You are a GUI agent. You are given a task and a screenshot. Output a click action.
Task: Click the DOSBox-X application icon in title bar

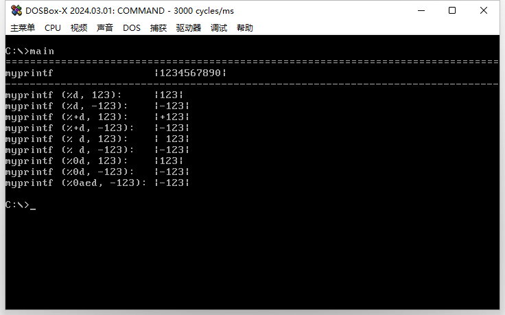(16, 10)
